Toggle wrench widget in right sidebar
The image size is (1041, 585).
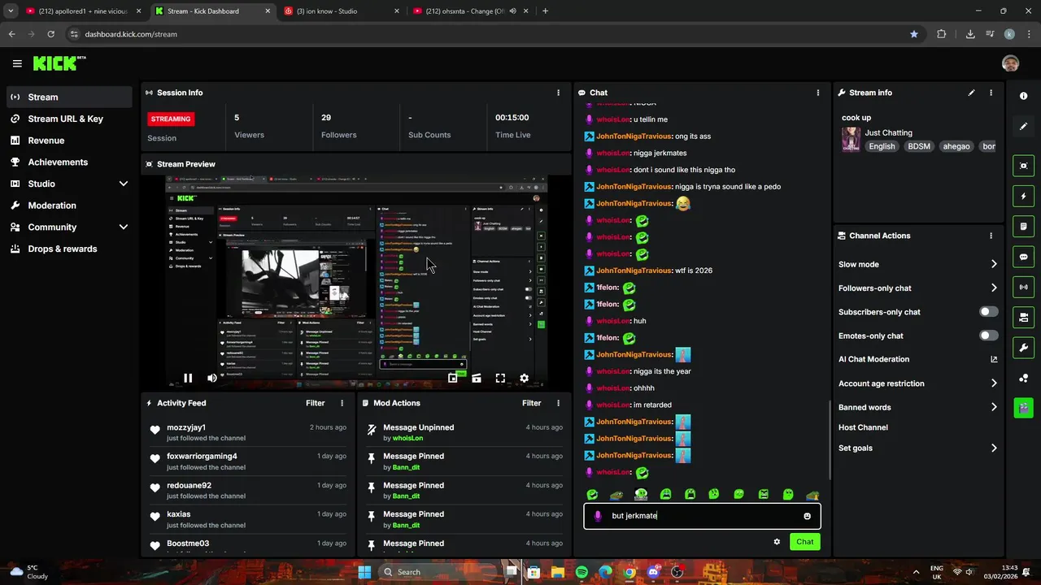pyautogui.click(x=1023, y=348)
